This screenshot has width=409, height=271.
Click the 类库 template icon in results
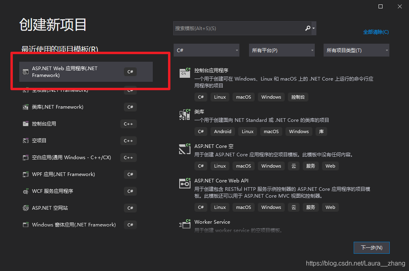coord(185,115)
